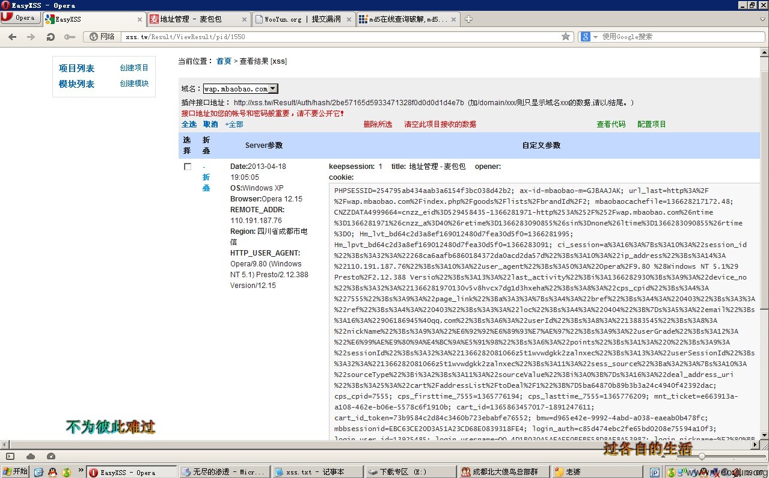
Task: Launch QQ penguin icon from quick launch
Action: 53,473
